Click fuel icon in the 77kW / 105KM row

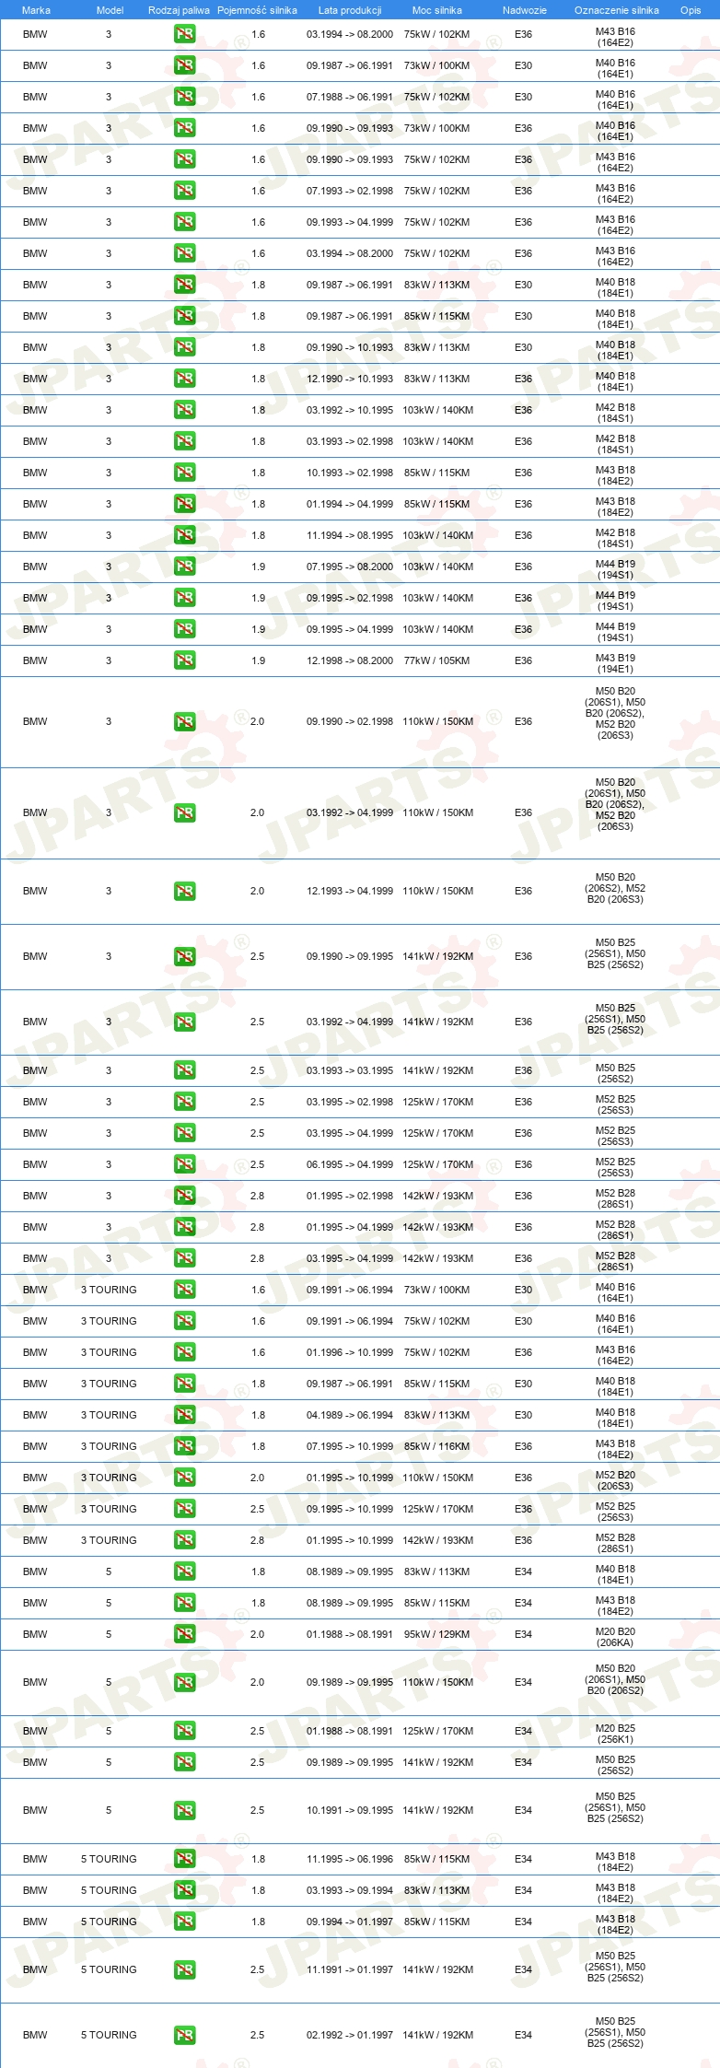(184, 660)
